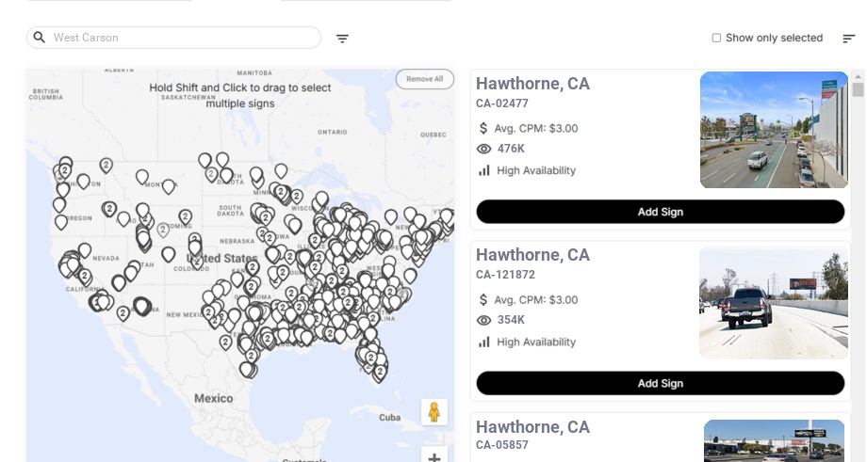Toggle the Show only selected checkbox
867x462 pixels.
(716, 39)
